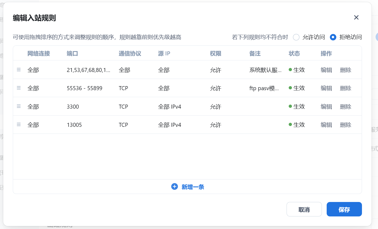
Task: Click port list 21,53,67,68,80,1... cell
Action: coord(88,70)
